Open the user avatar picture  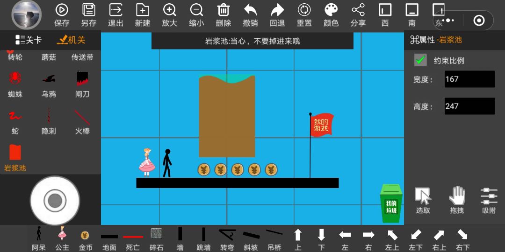[26, 15]
